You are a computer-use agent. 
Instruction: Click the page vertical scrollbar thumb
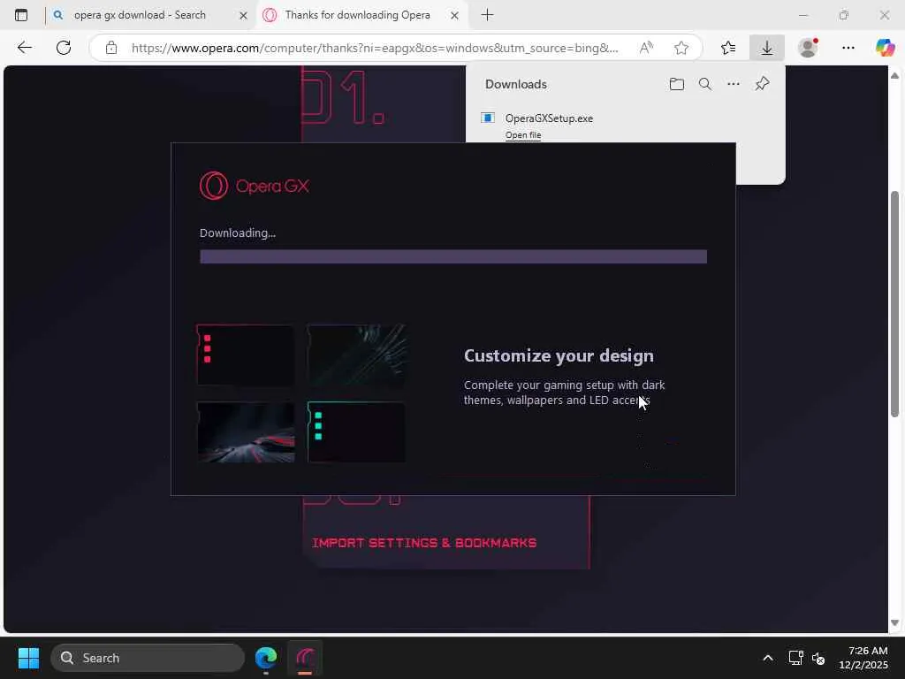point(894,304)
